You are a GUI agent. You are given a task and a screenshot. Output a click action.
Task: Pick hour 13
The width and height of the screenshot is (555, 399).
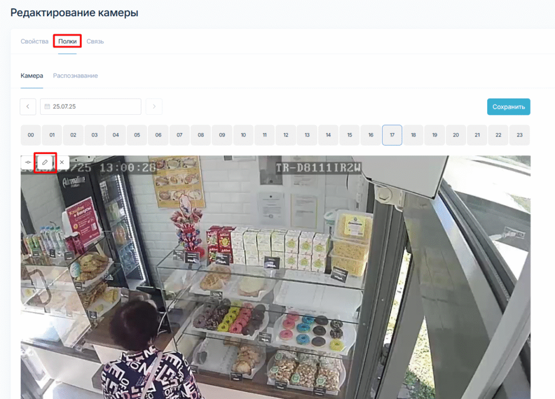point(307,135)
